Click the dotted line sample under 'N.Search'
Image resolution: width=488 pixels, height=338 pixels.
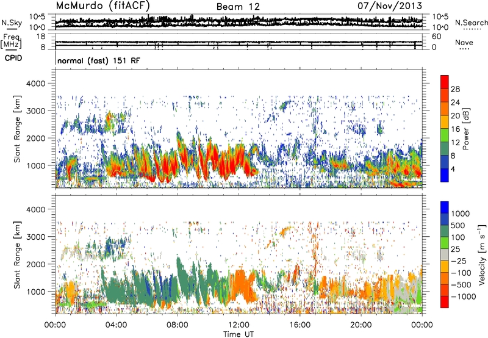click(x=472, y=29)
